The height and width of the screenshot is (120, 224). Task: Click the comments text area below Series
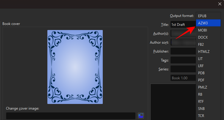pos(173,102)
